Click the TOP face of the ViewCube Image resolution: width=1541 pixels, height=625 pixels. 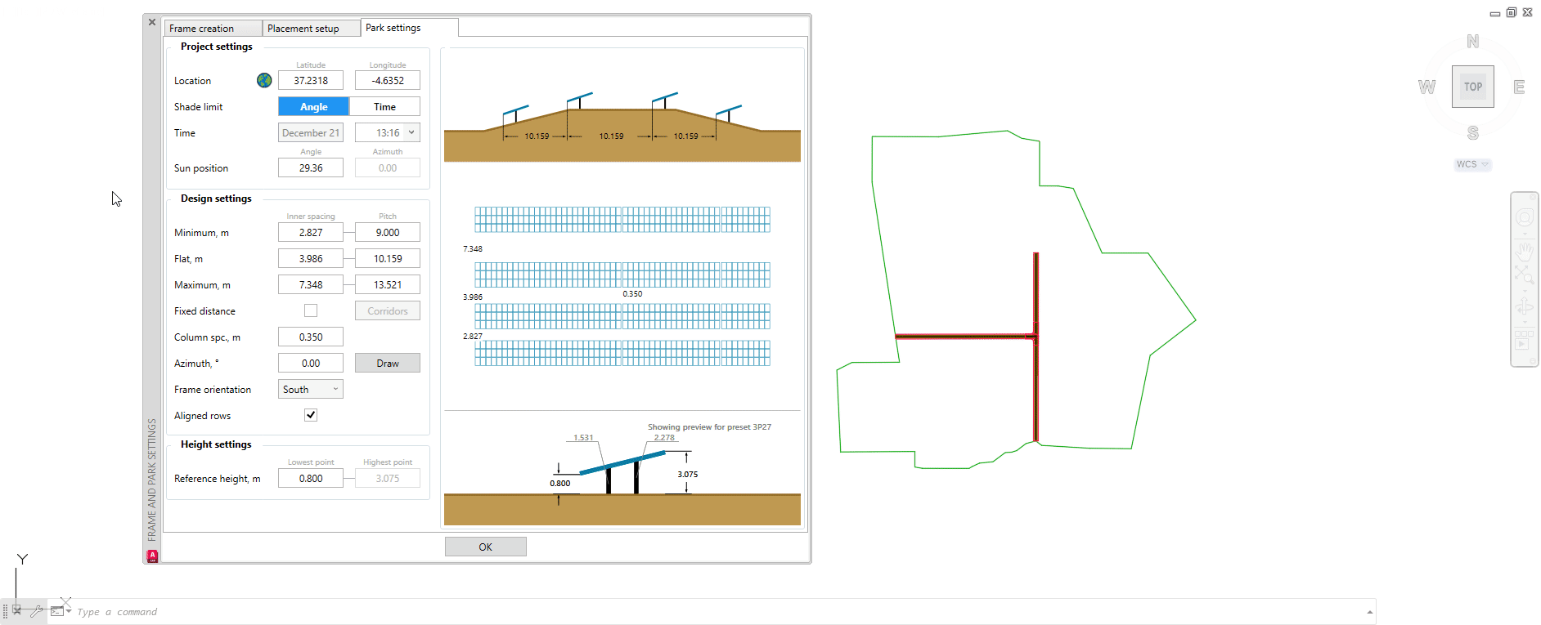[1472, 87]
